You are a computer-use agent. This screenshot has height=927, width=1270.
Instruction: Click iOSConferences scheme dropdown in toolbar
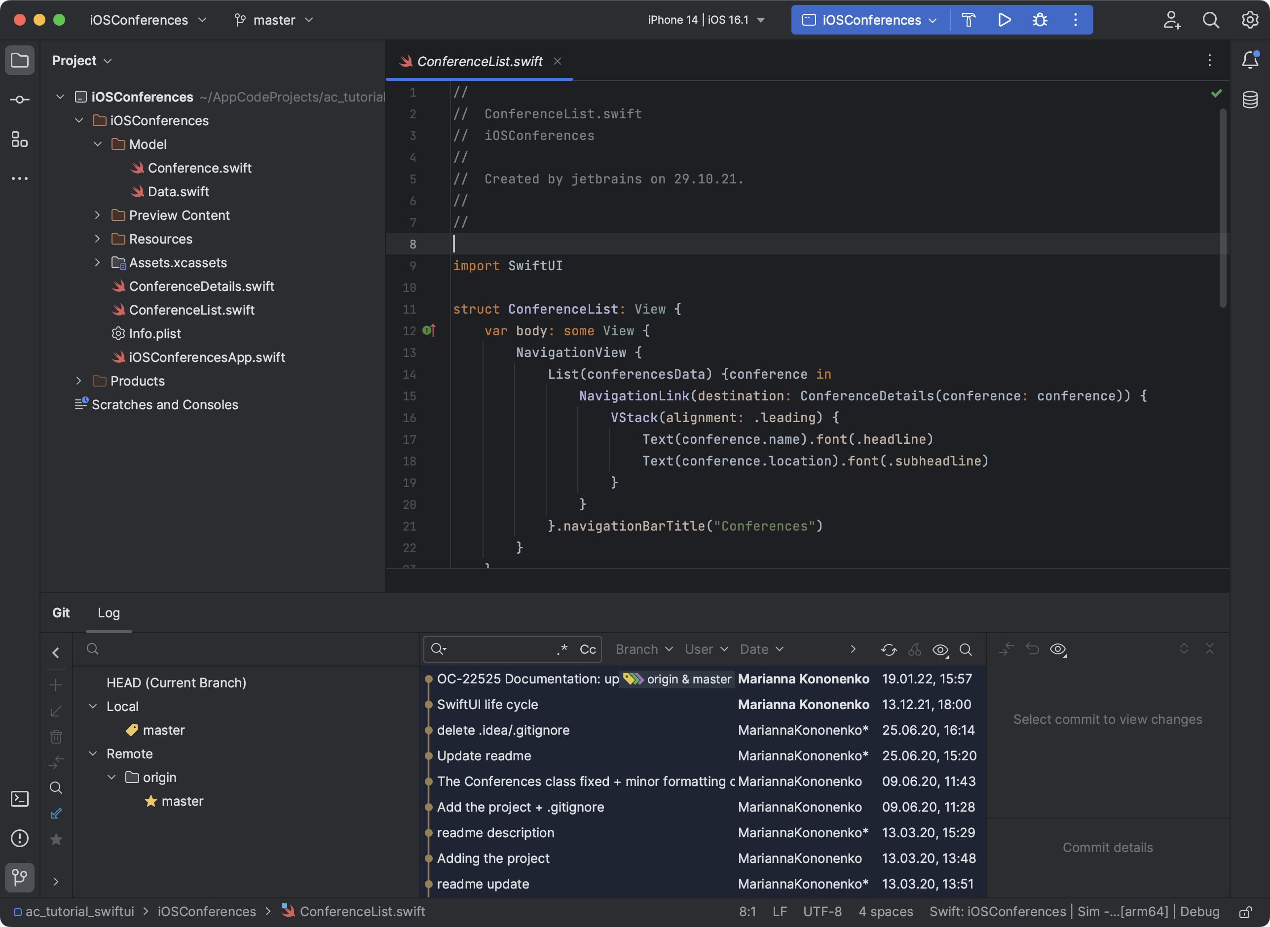coord(868,20)
